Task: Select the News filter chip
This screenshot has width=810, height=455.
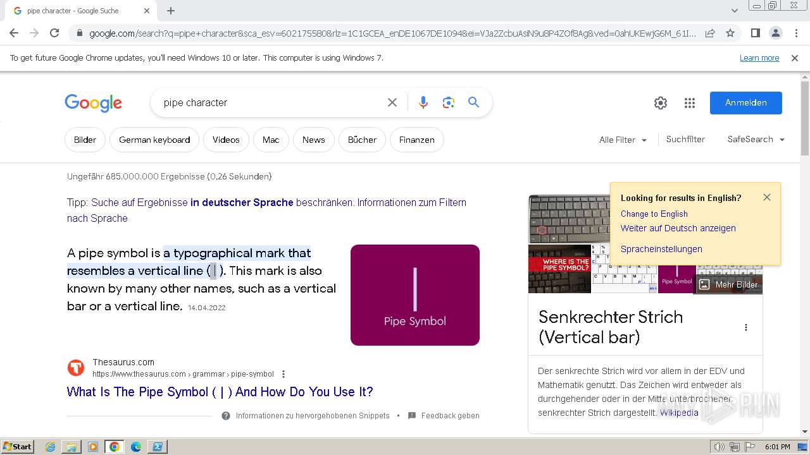Action: (x=313, y=140)
